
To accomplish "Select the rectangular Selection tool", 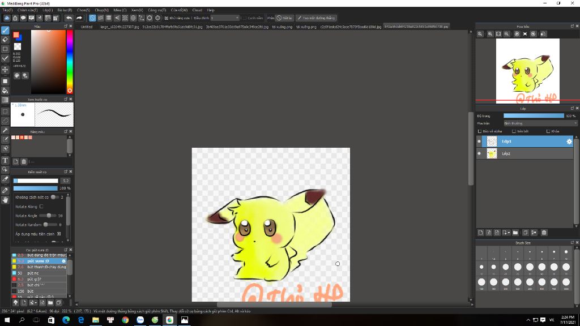I will coord(5,111).
